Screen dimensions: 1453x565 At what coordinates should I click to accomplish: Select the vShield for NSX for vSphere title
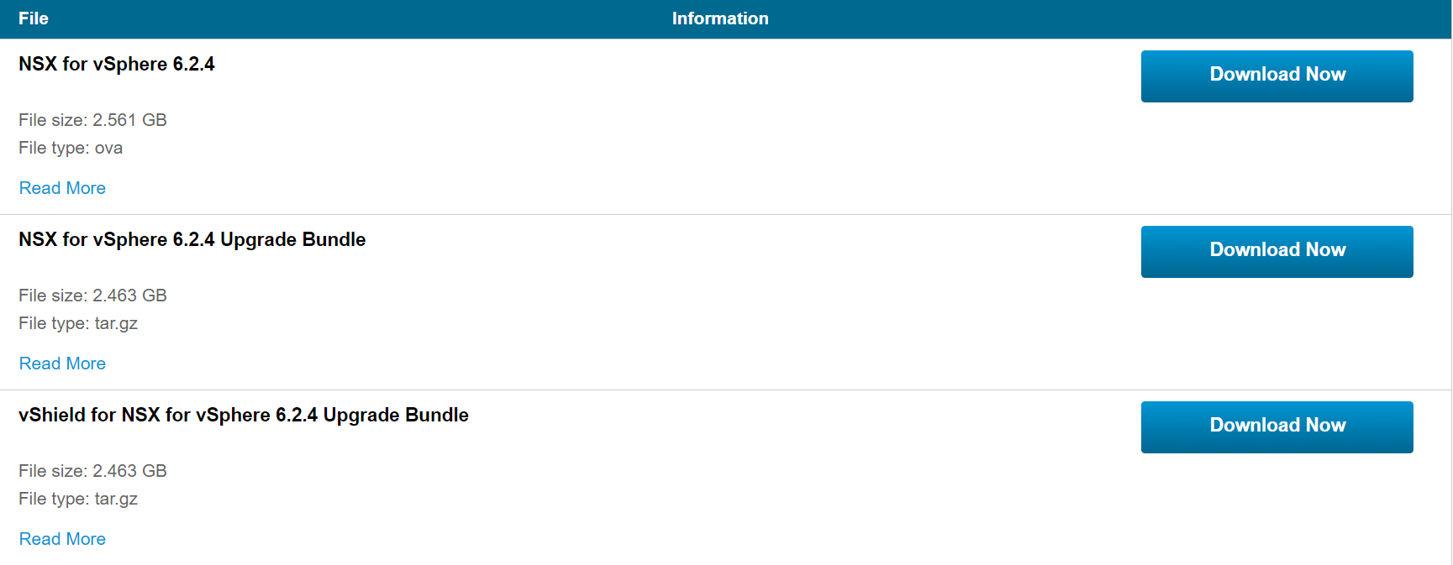pyautogui.click(x=243, y=416)
